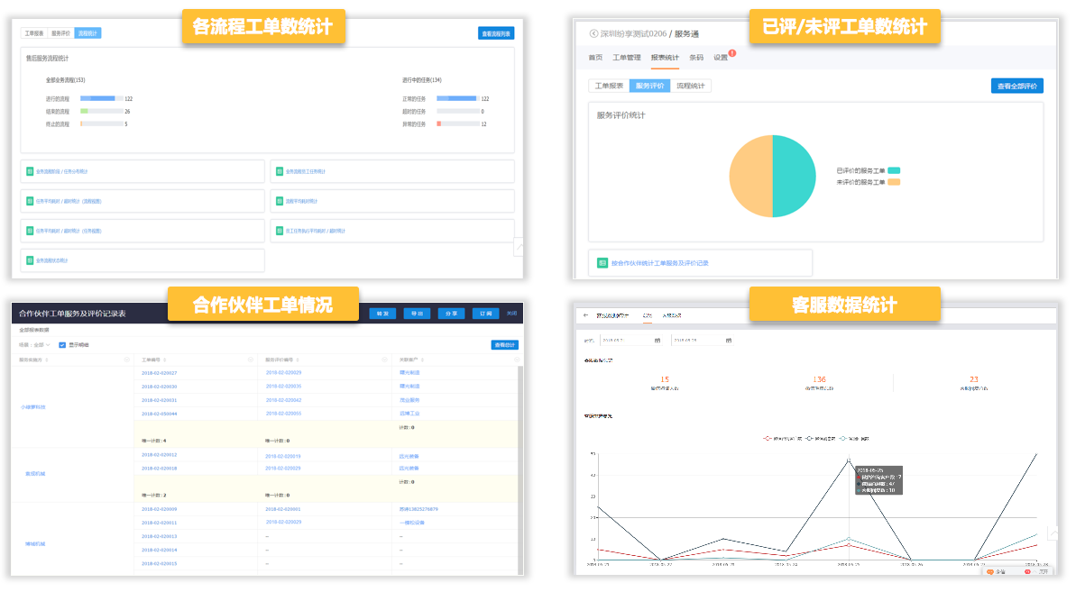Screen dimensions: 1085x592
Task: Click the back arrow in the customer service data window
Action: pos(585,315)
